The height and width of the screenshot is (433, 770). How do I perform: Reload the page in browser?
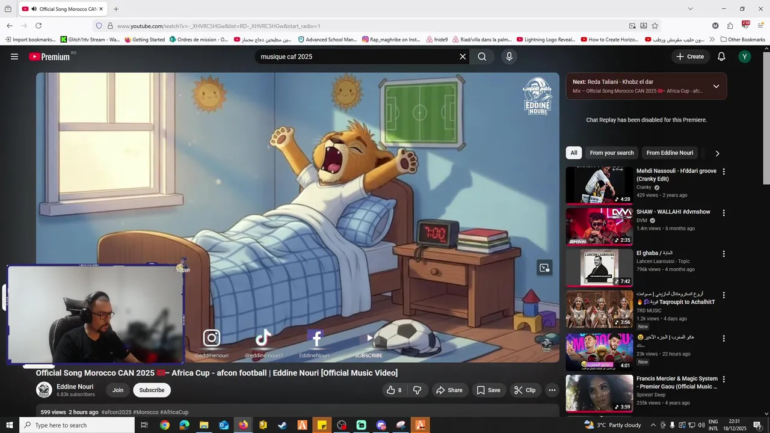[38, 26]
